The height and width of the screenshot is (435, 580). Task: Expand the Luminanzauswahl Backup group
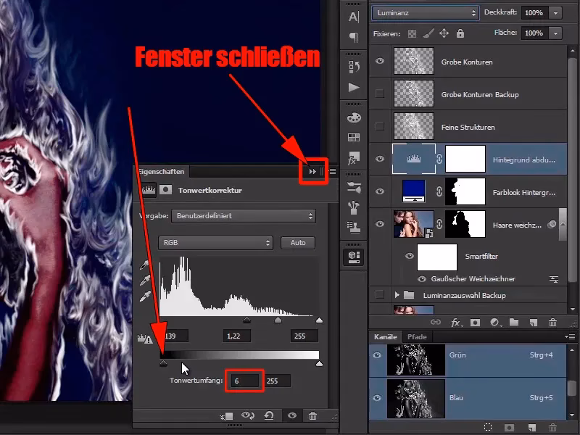click(397, 296)
